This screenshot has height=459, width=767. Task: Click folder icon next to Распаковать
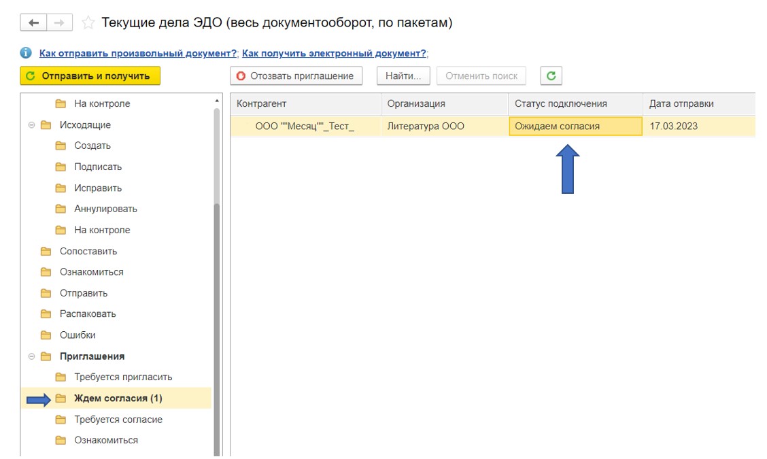coord(46,314)
